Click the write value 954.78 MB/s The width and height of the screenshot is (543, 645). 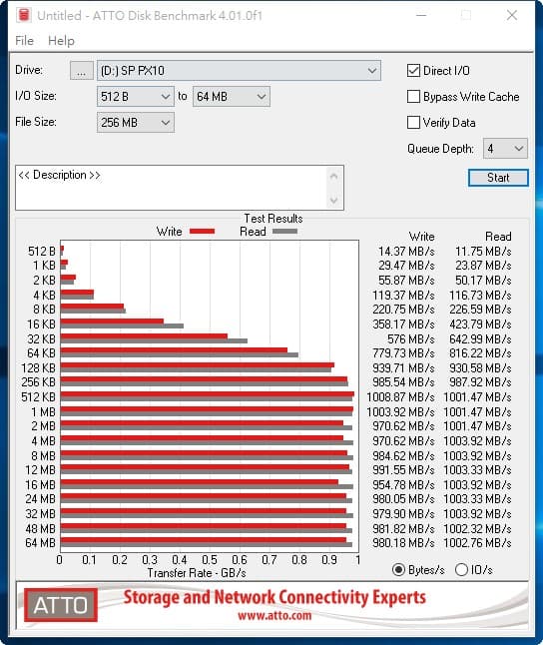[403, 485]
